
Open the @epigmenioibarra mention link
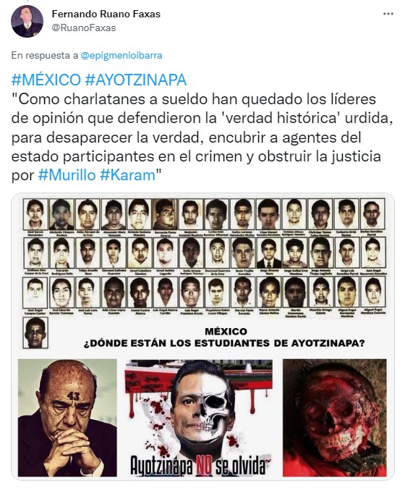(x=121, y=56)
